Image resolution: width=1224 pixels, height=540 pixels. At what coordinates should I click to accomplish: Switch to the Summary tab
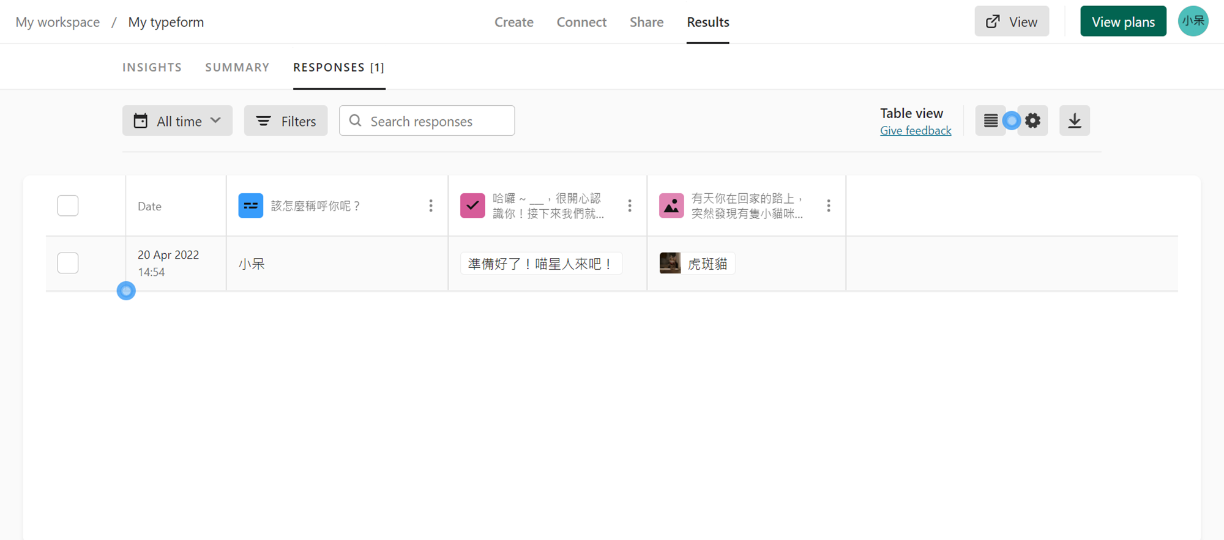(237, 67)
